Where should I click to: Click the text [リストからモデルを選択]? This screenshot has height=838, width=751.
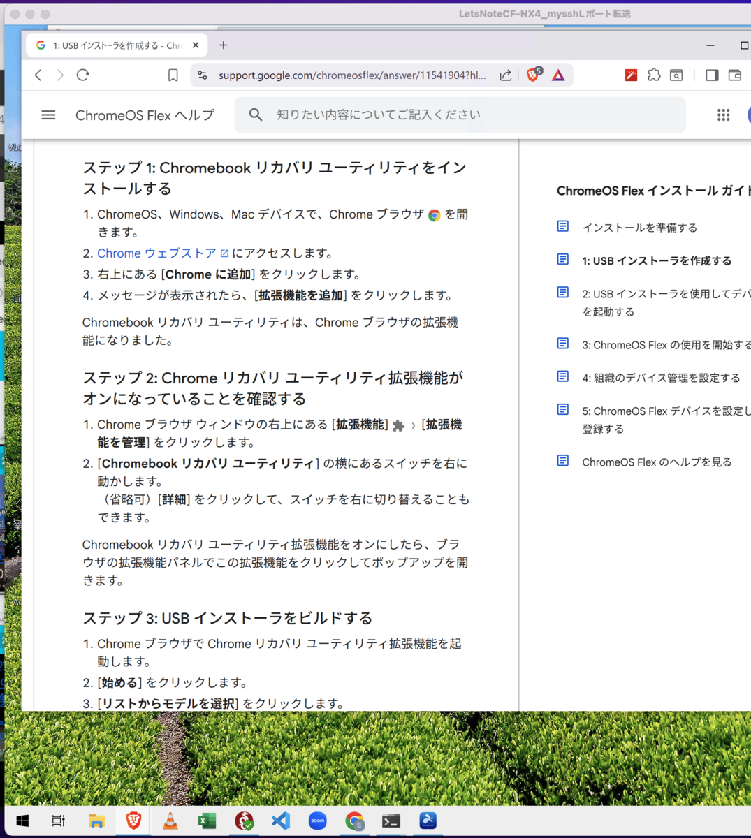pyautogui.click(x=168, y=703)
